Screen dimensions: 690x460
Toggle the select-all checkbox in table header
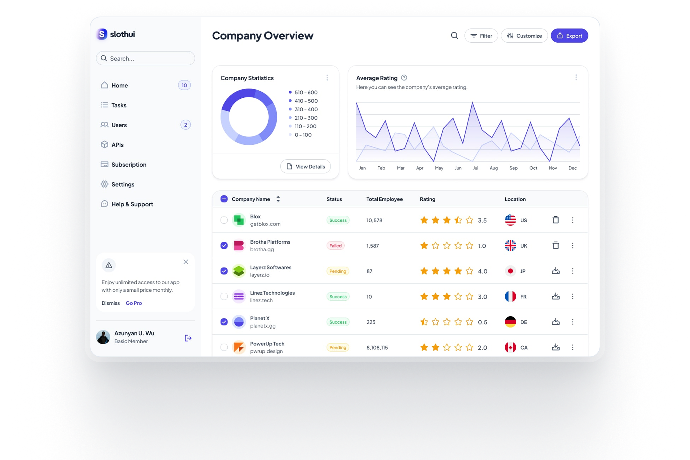[224, 199]
